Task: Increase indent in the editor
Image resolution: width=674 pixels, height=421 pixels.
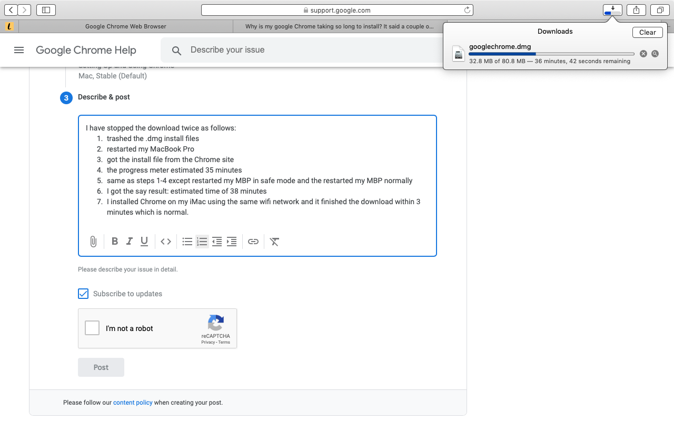Action: [x=231, y=242]
